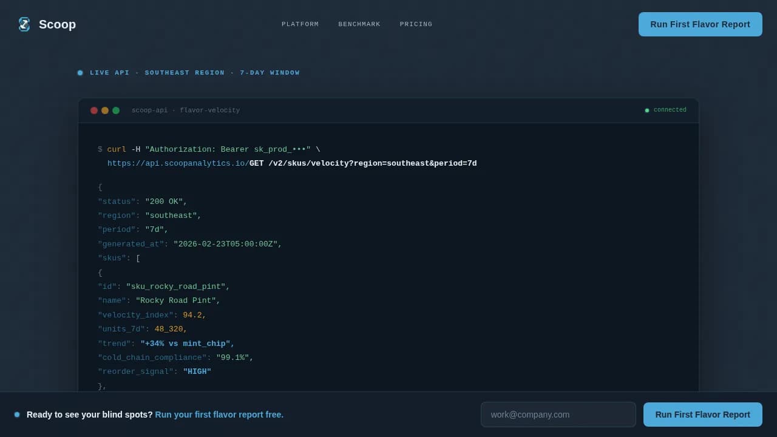777x437 pixels.
Task: Click the trend "+34% vs mint_chip" value
Action: tap(188, 344)
